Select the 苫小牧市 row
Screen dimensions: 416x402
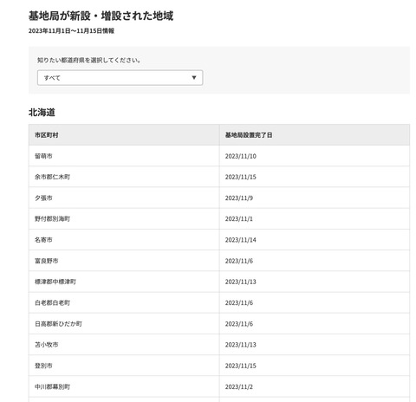[x=219, y=345]
